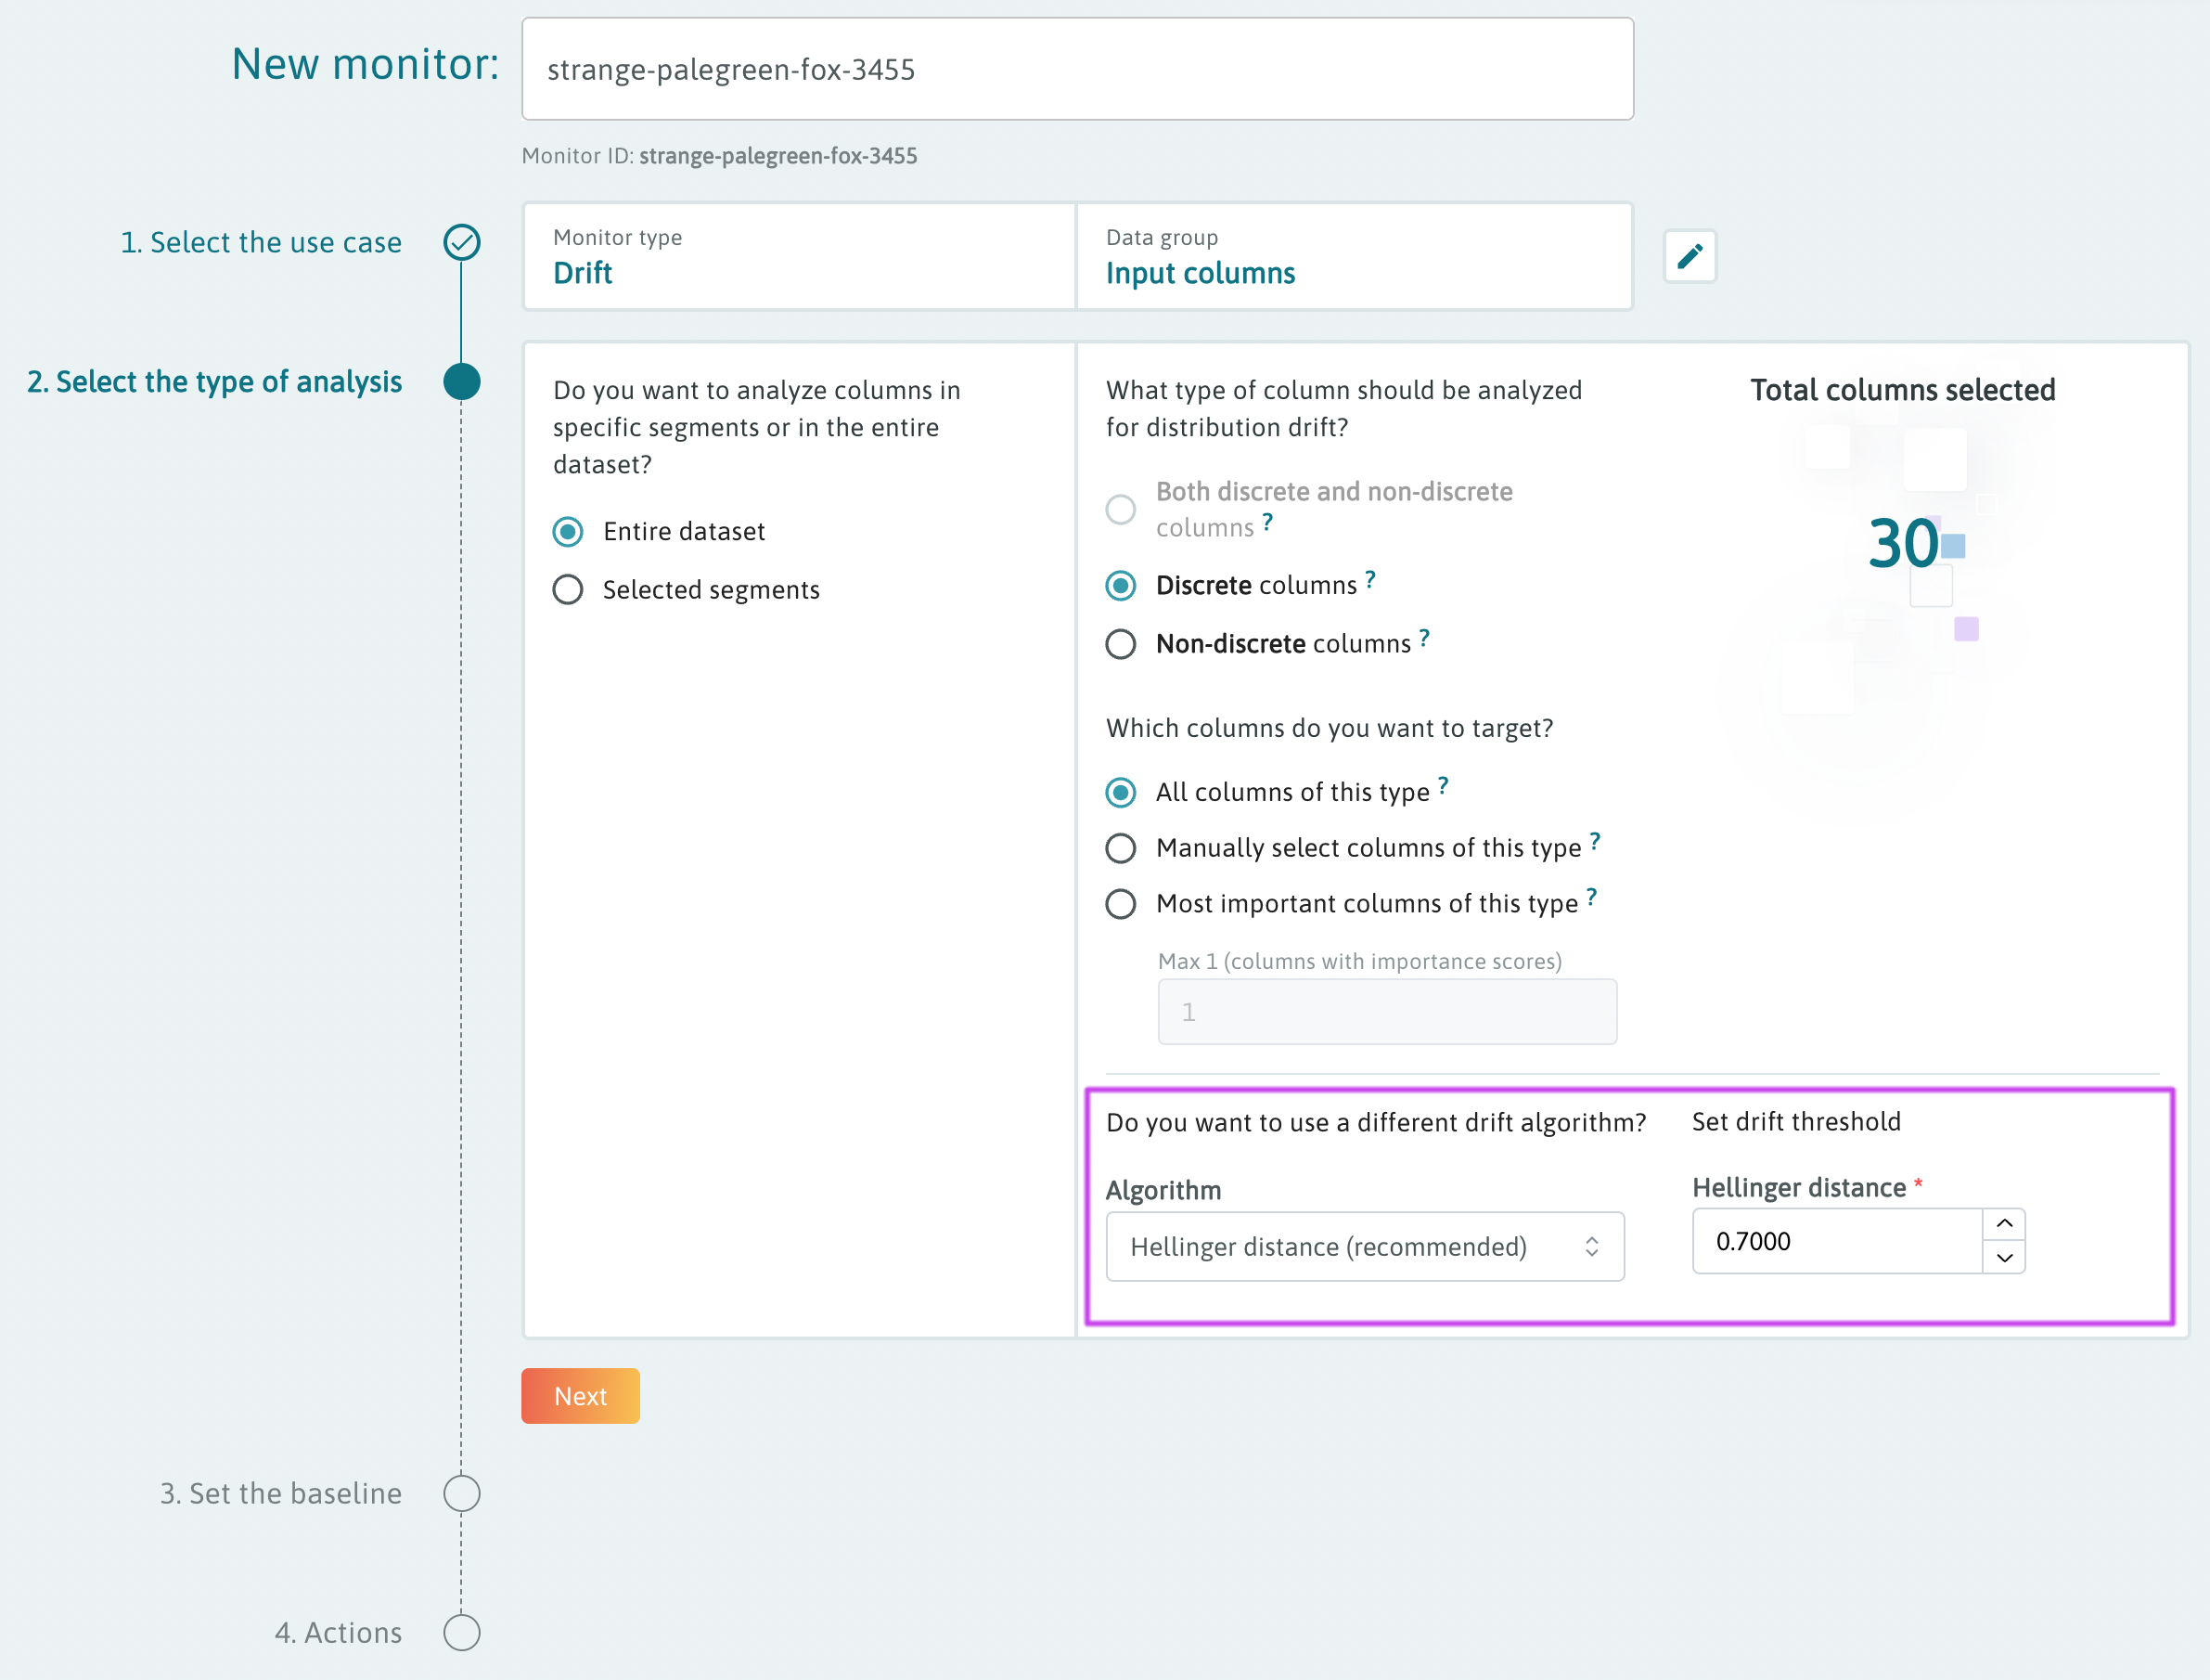
Task: Go back to step 1 Select the use case
Action: 261,242
